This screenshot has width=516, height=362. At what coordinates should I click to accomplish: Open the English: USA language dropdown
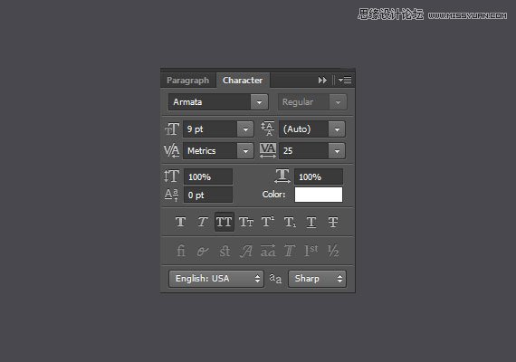216,279
